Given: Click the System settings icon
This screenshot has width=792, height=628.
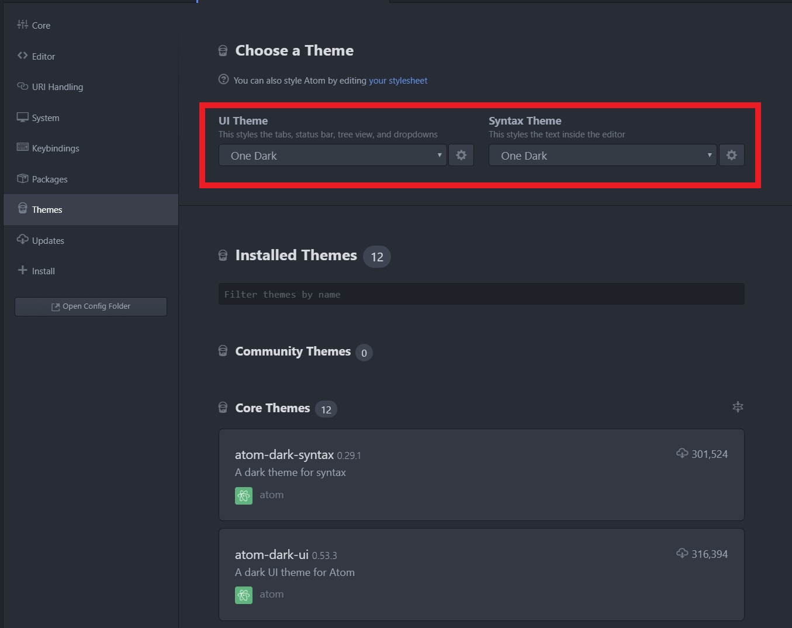Looking at the screenshot, I should [x=45, y=118].
